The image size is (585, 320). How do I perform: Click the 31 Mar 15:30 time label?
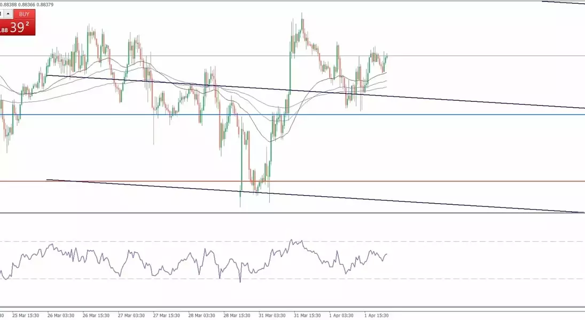[x=307, y=316]
